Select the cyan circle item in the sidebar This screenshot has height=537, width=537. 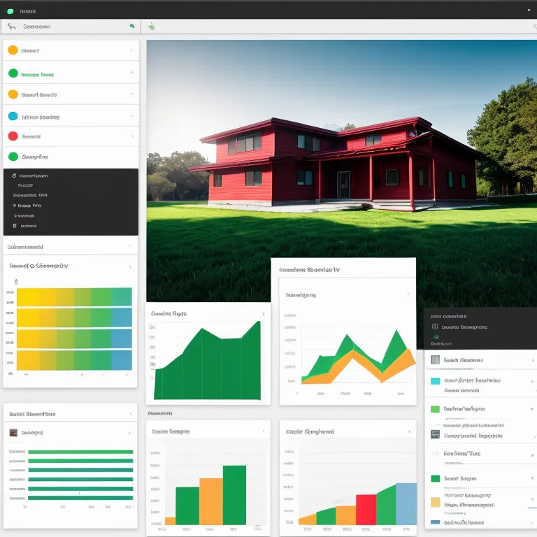tap(13, 117)
